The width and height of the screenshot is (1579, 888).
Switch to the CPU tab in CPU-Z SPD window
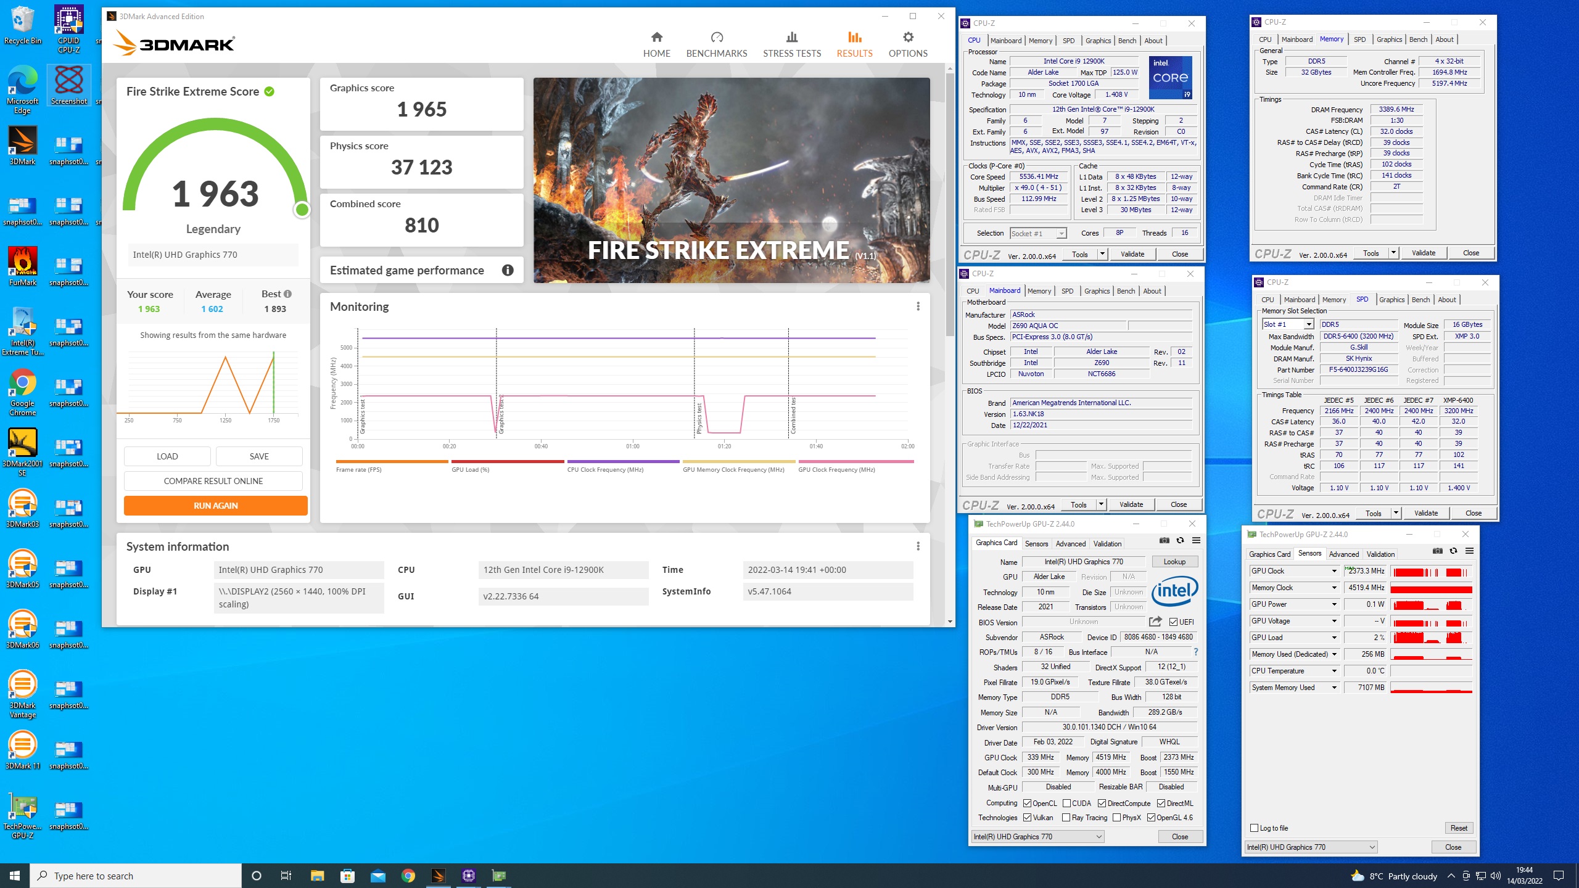click(1268, 300)
